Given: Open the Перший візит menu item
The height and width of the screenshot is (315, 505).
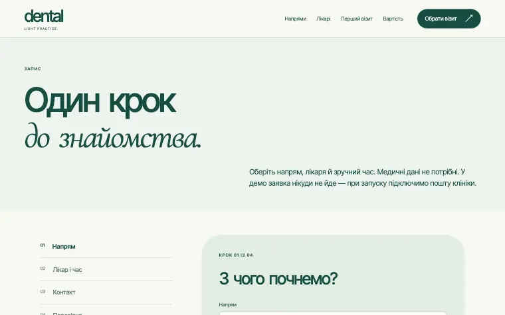Looking at the screenshot, I should point(357,19).
